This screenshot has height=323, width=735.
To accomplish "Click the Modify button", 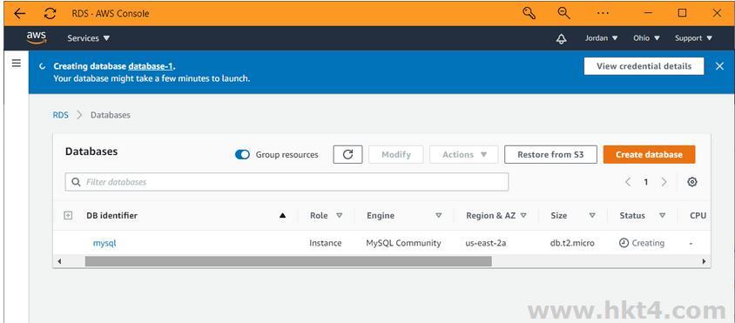I will coord(396,155).
